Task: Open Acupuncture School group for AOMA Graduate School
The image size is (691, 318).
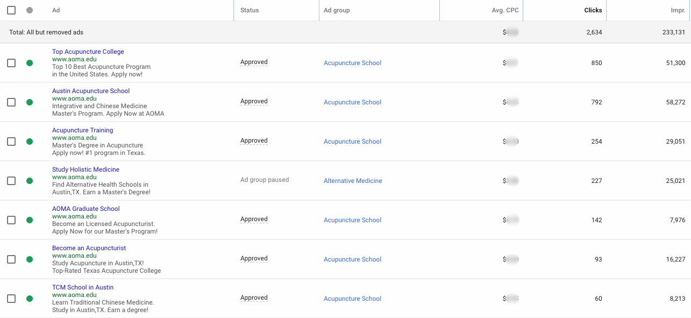Action: tap(352, 220)
